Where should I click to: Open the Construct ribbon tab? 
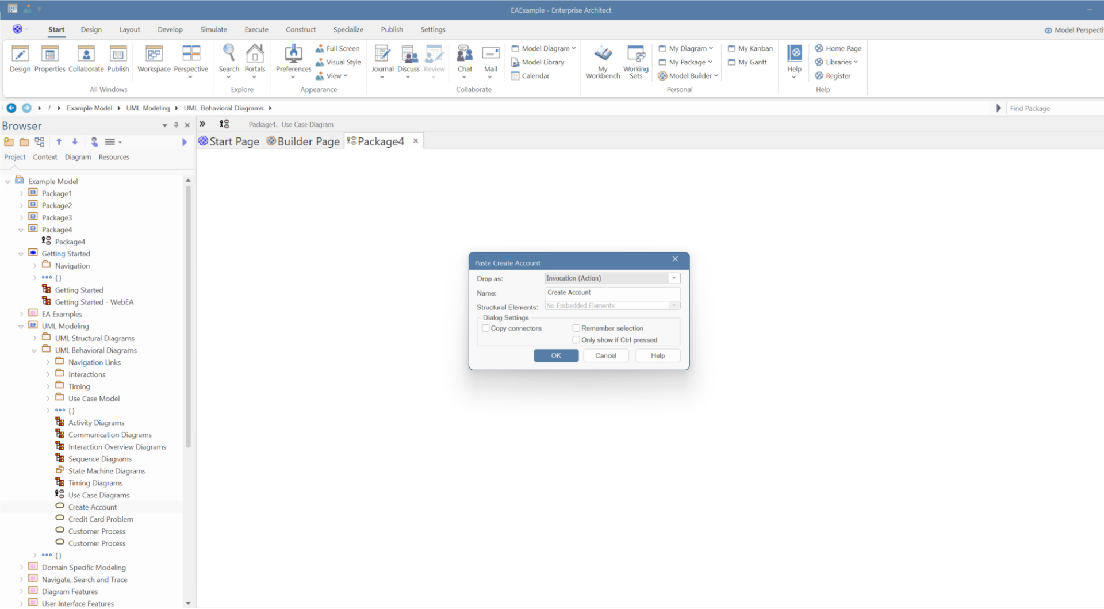(x=301, y=30)
